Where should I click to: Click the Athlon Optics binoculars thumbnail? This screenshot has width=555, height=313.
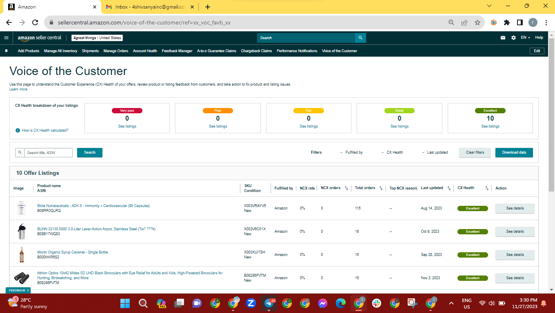(x=22, y=278)
